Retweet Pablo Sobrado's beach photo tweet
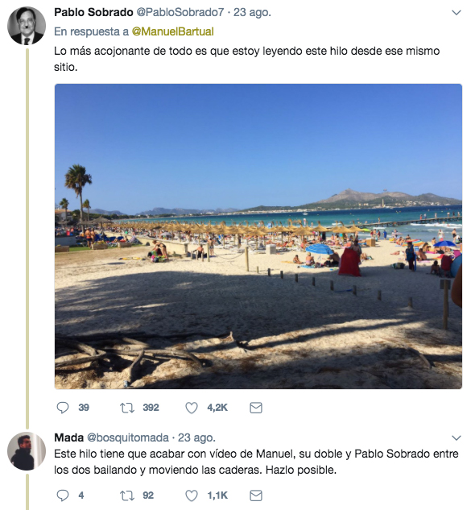Screen dimensions: 475x510 coord(127,408)
